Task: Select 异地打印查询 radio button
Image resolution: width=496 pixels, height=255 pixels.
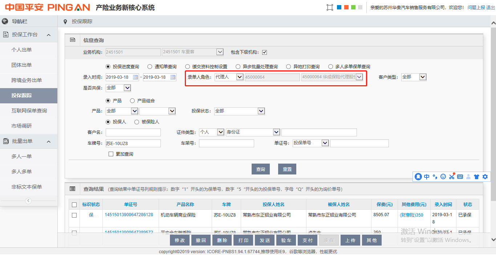Action: [x=288, y=66]
